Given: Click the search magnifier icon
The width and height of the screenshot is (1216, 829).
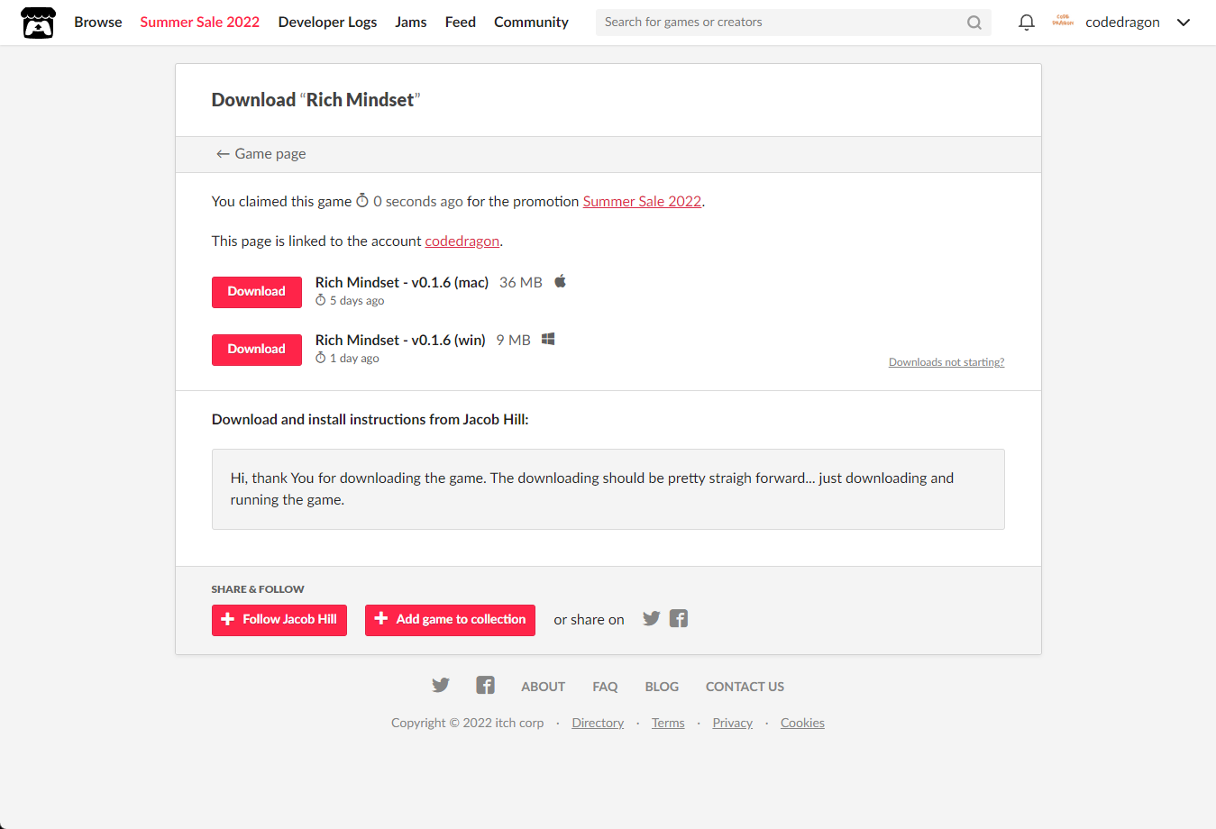Looking at the screenshot, I should pyautogui.click(x=974, y=23).
